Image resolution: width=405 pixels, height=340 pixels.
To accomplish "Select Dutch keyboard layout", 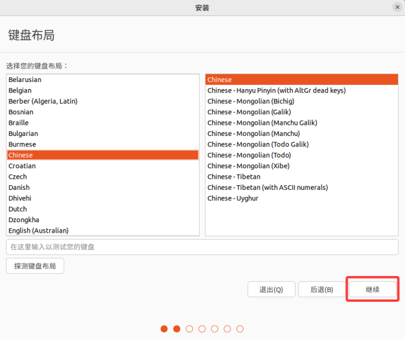I will (x=102, y=209).
